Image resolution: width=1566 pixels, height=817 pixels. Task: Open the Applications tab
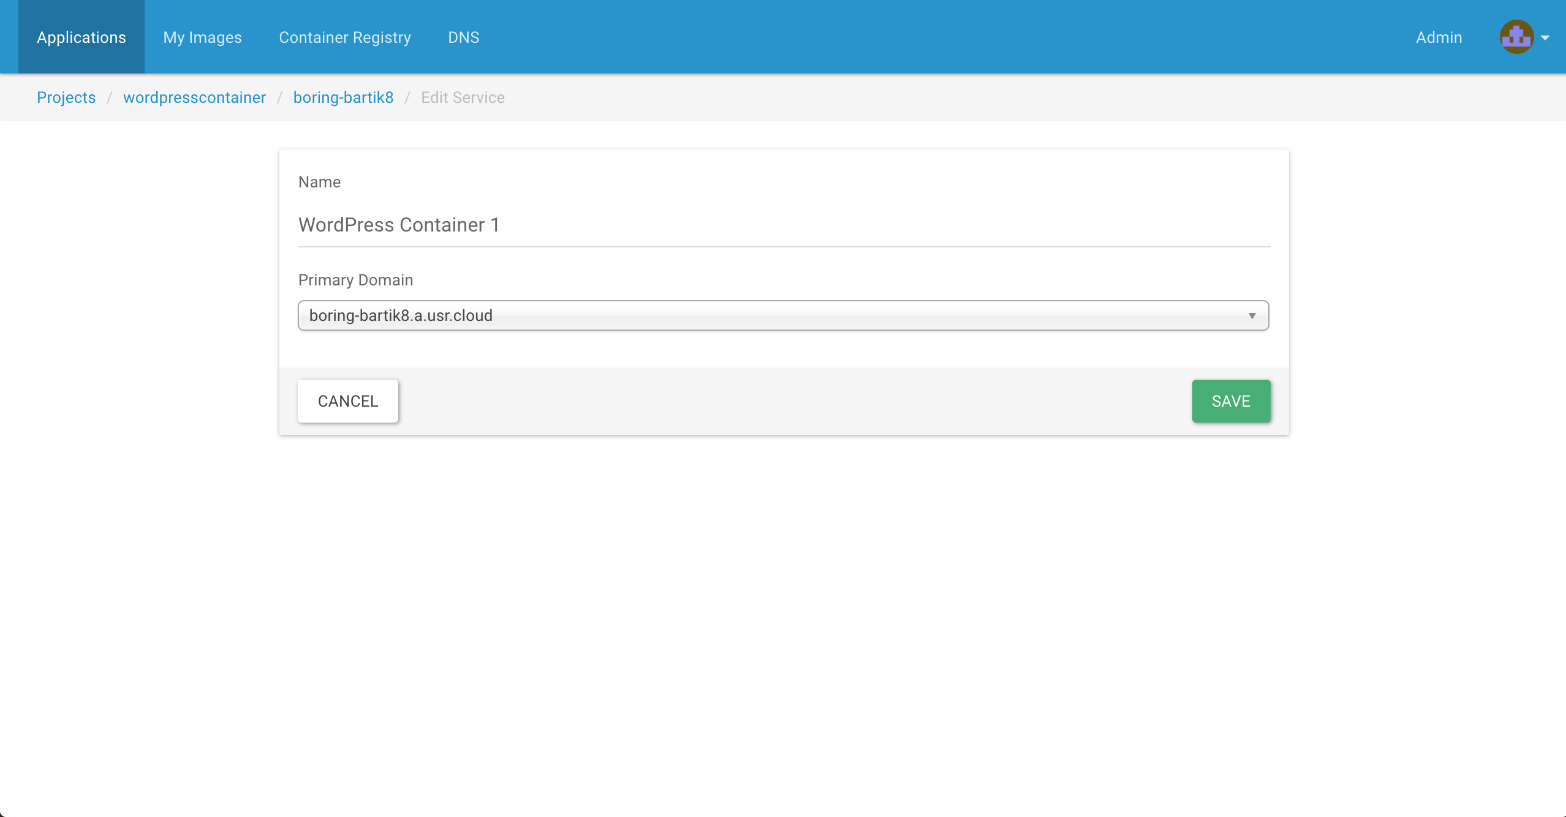(x=81, y=37)
